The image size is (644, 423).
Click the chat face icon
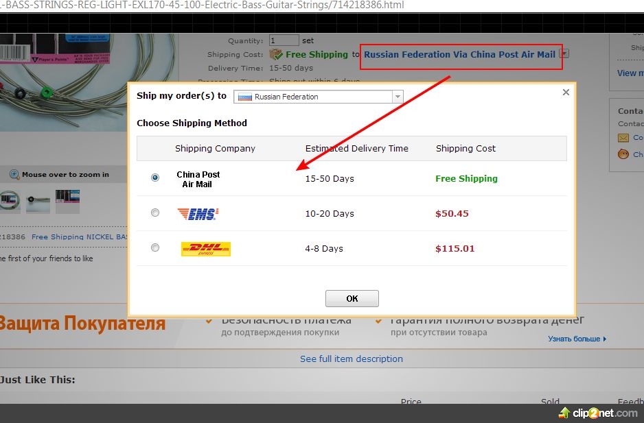(x=623, y=154)
